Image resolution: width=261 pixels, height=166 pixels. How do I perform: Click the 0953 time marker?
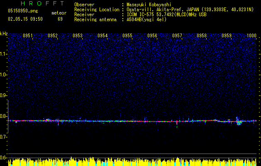point(78,35)
